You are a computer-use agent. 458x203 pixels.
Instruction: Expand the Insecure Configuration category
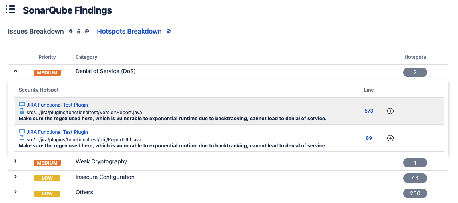pos(16,177)
